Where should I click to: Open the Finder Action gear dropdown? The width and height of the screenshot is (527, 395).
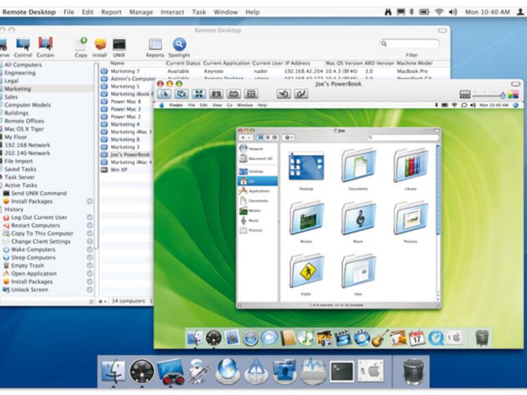point(288,137)
